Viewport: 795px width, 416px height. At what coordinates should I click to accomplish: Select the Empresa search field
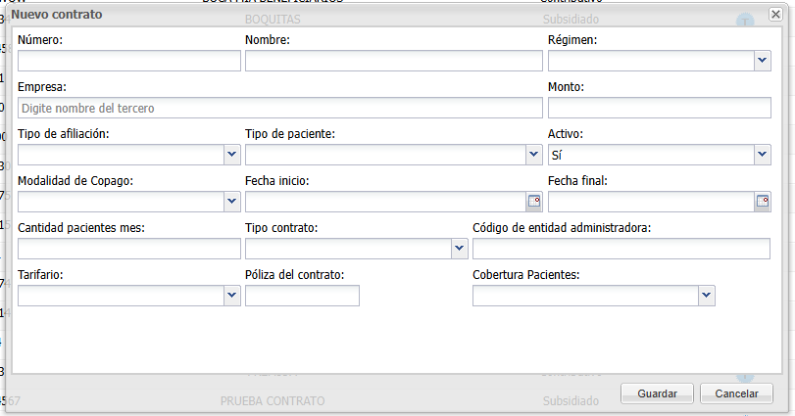(x=279, y=108)
